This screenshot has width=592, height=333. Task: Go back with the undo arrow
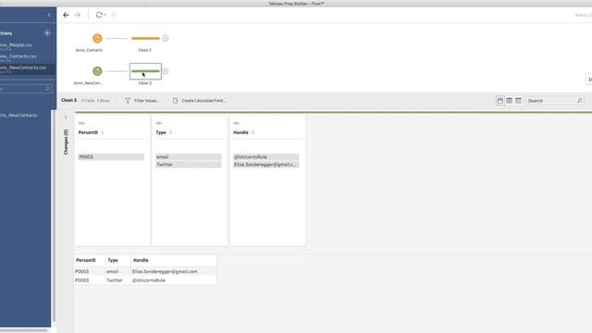[x=66, y=15]
